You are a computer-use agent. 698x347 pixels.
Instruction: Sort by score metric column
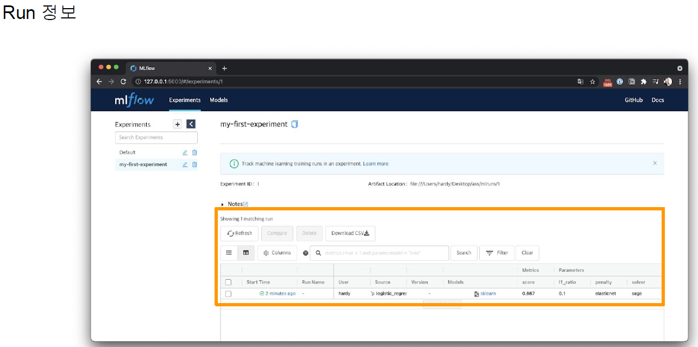528,282
